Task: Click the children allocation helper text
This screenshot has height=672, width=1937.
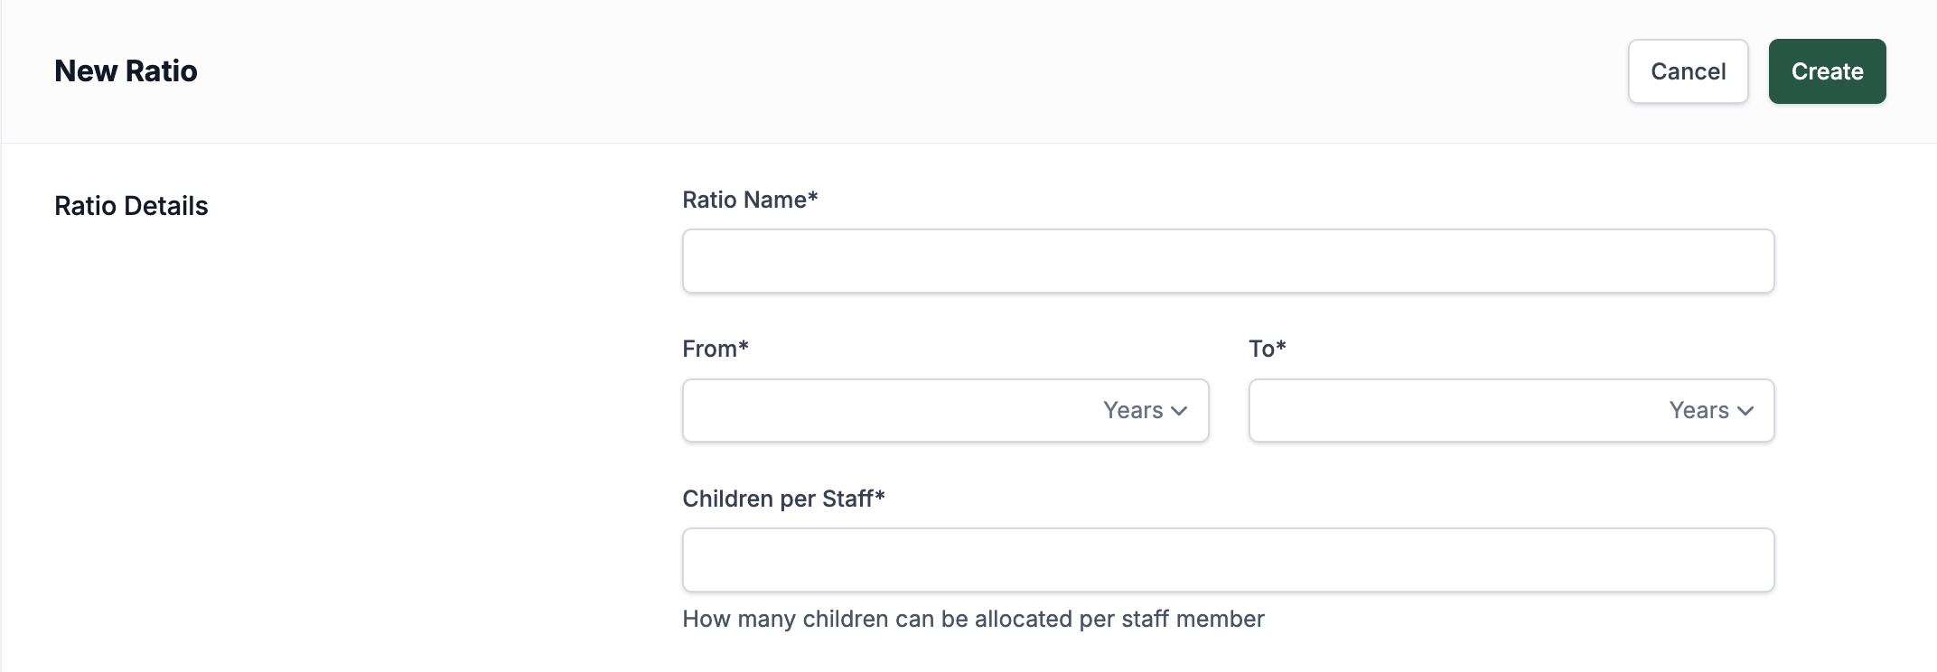Action: click(x=973, y=619)
